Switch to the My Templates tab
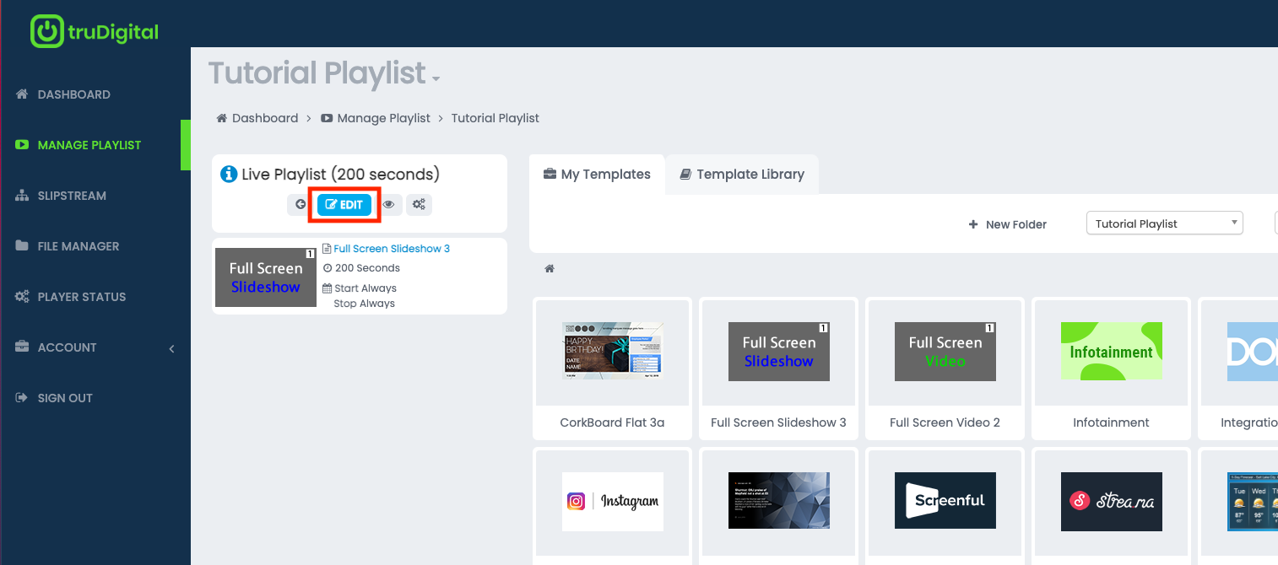The height and width of the screenshot is (565, 1278). click(x=597, y=175)
